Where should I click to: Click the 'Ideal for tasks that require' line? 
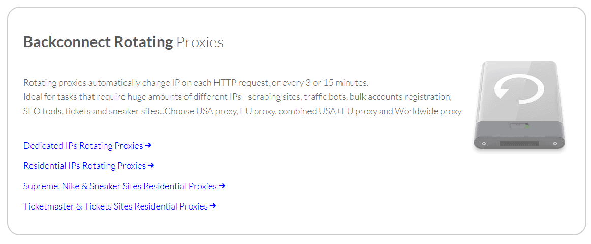(237, 97)
